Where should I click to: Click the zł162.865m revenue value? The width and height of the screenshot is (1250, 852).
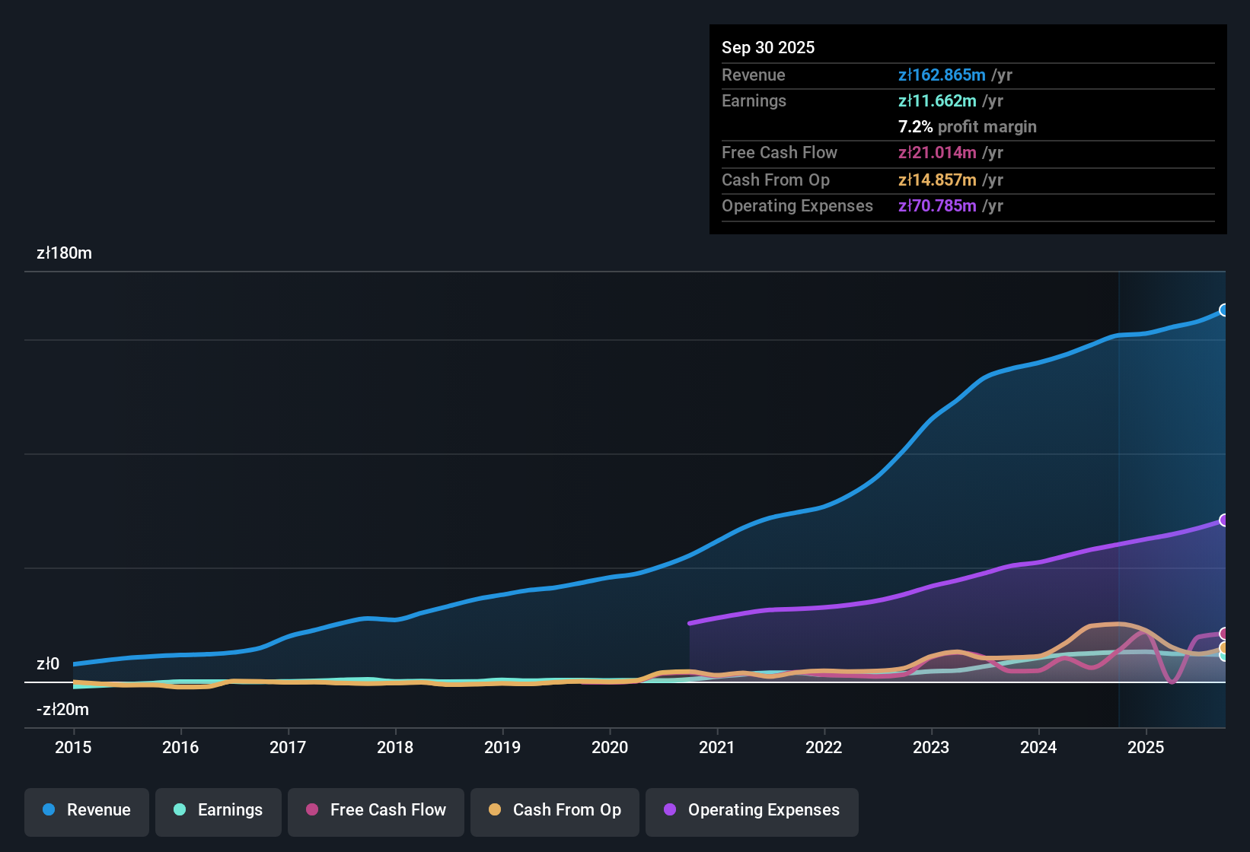pos(942,75)
